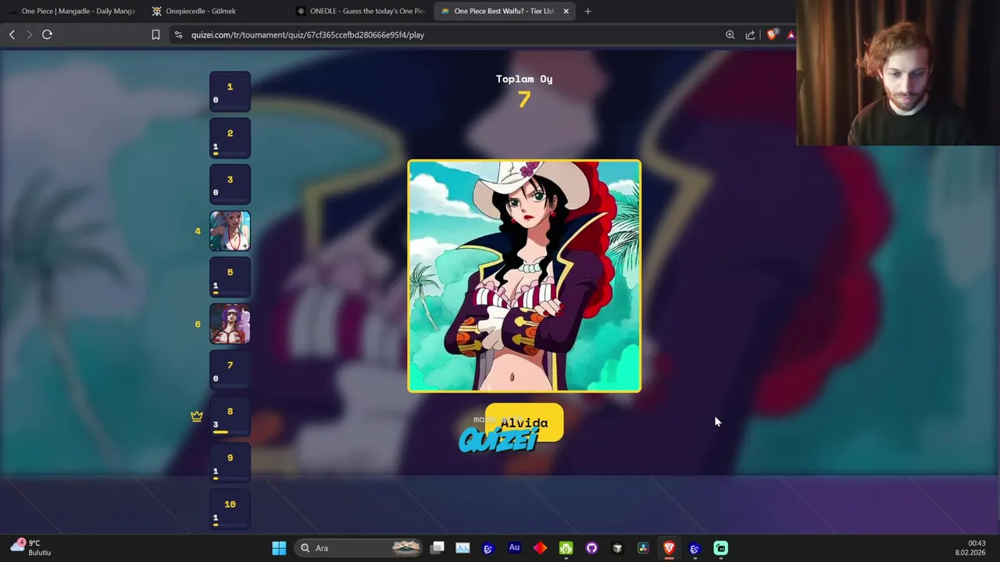Viewport: 1000px width, 562px height.
Task: Place character in tier slot 7
Action: [x=230, y=370]
